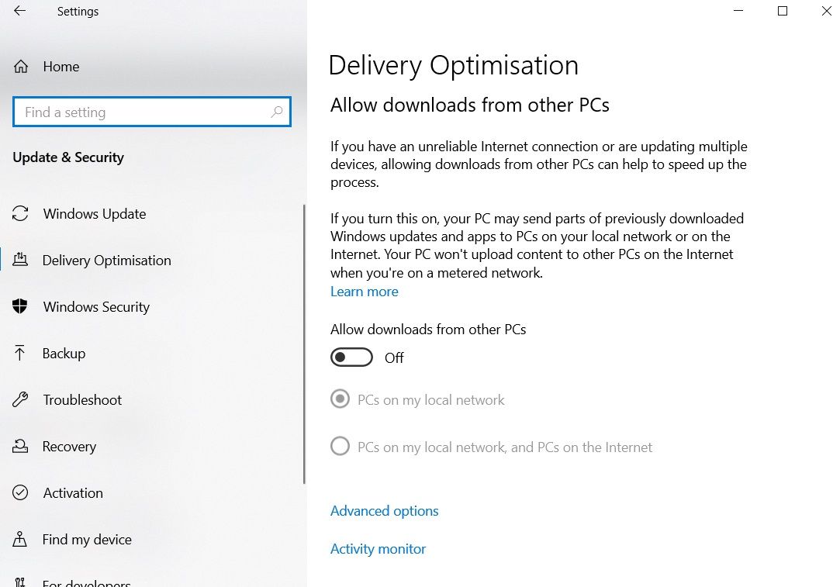This screenshot has width=840, height=587.
Task: Select the Windows Update sidebar icon
Action: pos(21,213)
